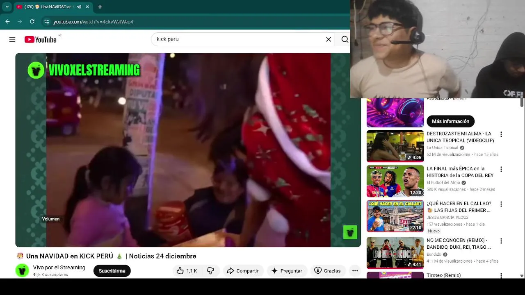Open options menu for 'NO ME CONOCEN (REMIX)'

point(501,241)
